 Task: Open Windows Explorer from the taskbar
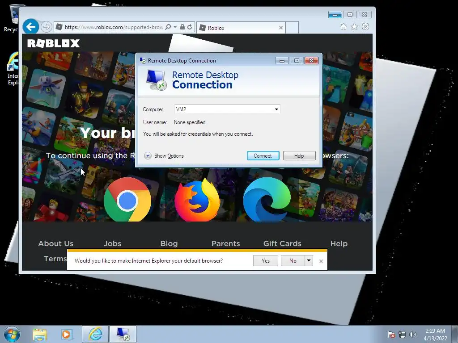tap(40, 334)
